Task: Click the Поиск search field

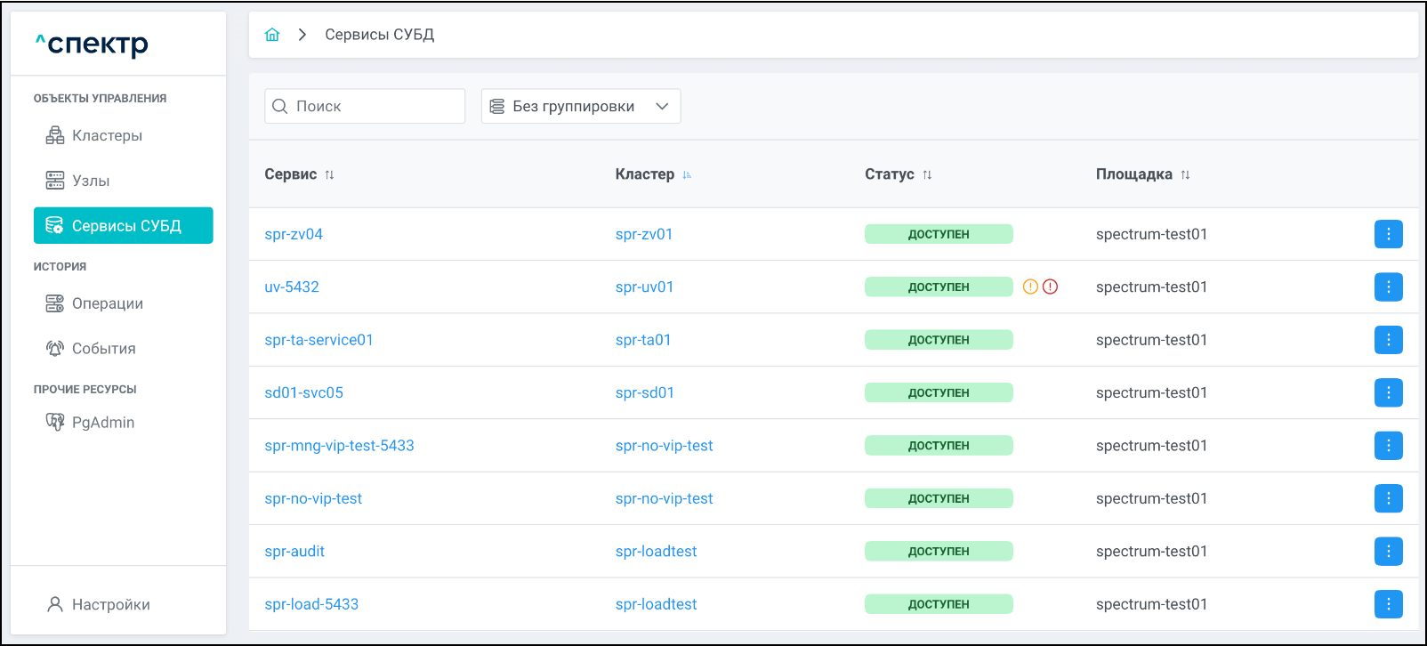Action: coord(374,106)
